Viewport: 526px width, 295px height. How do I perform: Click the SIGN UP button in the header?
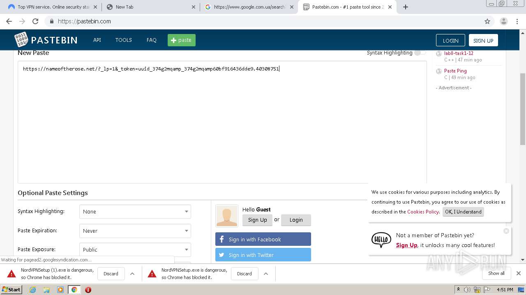coord(483,40)
